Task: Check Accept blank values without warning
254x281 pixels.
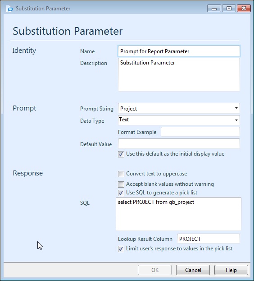Action: click(x=121, y=184)
